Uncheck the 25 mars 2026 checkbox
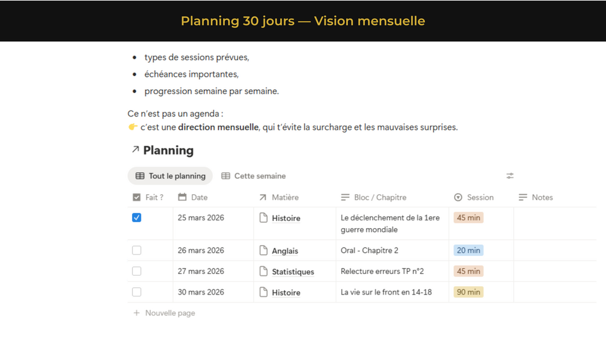 [x=137, y=218]
